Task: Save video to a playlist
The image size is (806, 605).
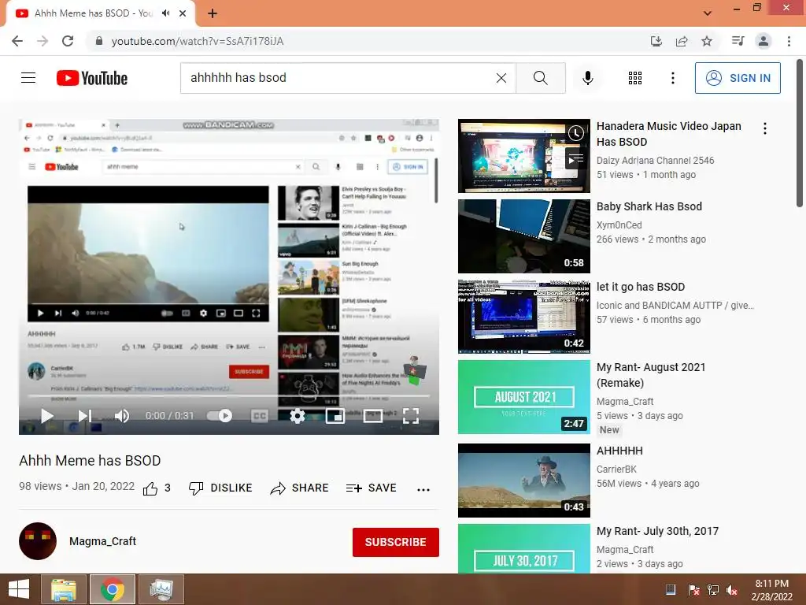Action: (x=372, y=488)
